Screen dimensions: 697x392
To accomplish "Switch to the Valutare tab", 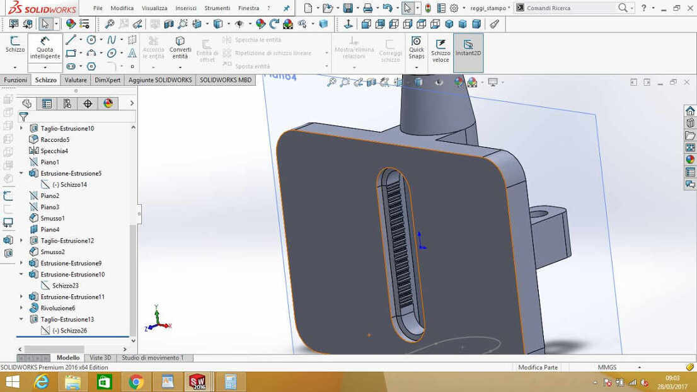I will pos(76,80).
